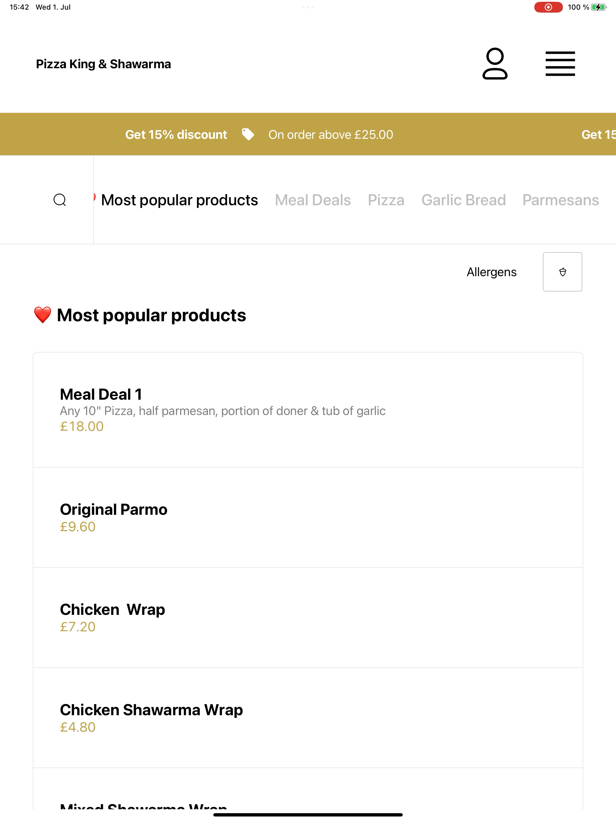The height and width of the screenshot is (821, 616).
Task: Tap 'On order above £25.00' banner text
Action: pos(331,134)
